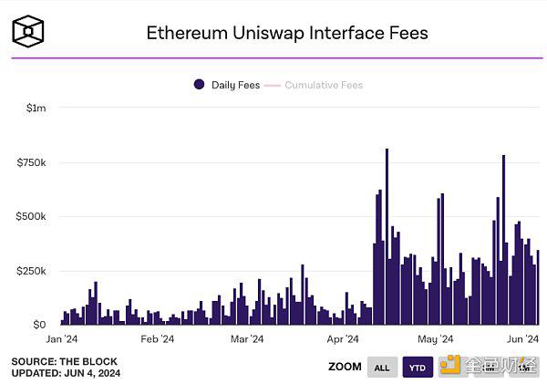
Task: Select the YTD zoom range
Action: coord(418,368)
